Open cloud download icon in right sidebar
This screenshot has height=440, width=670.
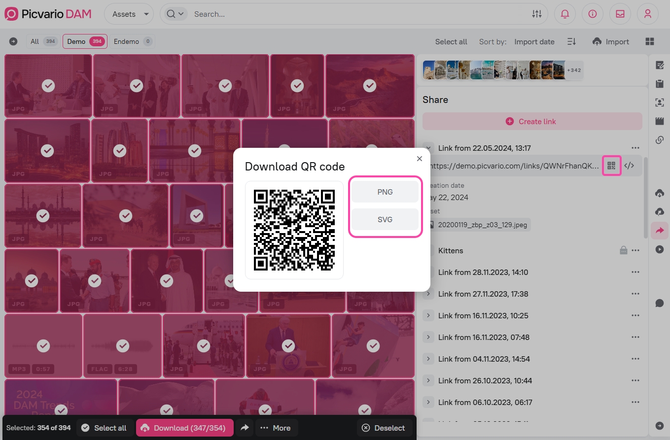tap(660, 193)
